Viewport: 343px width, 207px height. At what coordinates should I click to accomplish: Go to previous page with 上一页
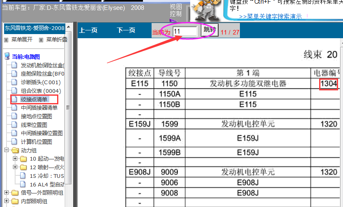(88, 30)
